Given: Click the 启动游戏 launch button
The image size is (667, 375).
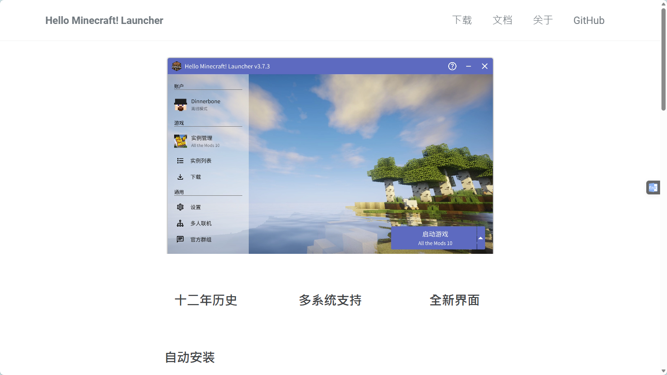Looking at the screenshot, I should click(434, 238).
